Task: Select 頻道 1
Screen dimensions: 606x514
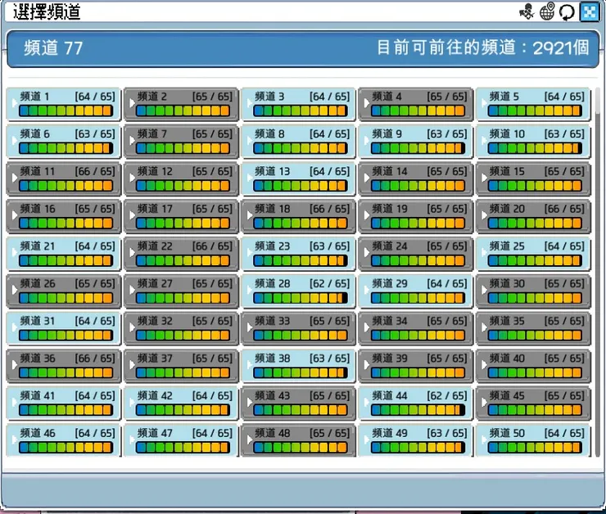Action: (x=64, y=104)
